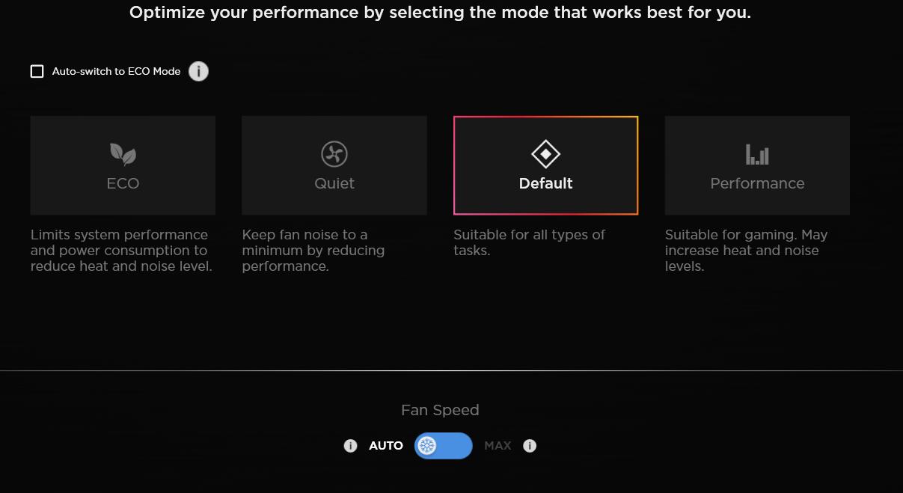Image resolution: width=903 pixels, height=493 pixels.
Task: Toggle the Fan Speed switch
Action: click(444, 446)
